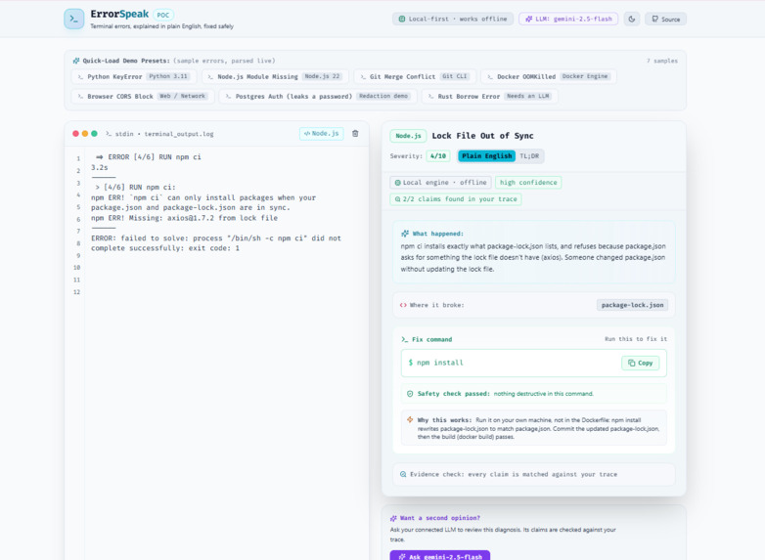Screen dimensions: 765x560
Task: Click the high confidence chip
Action: pos(528,183)
